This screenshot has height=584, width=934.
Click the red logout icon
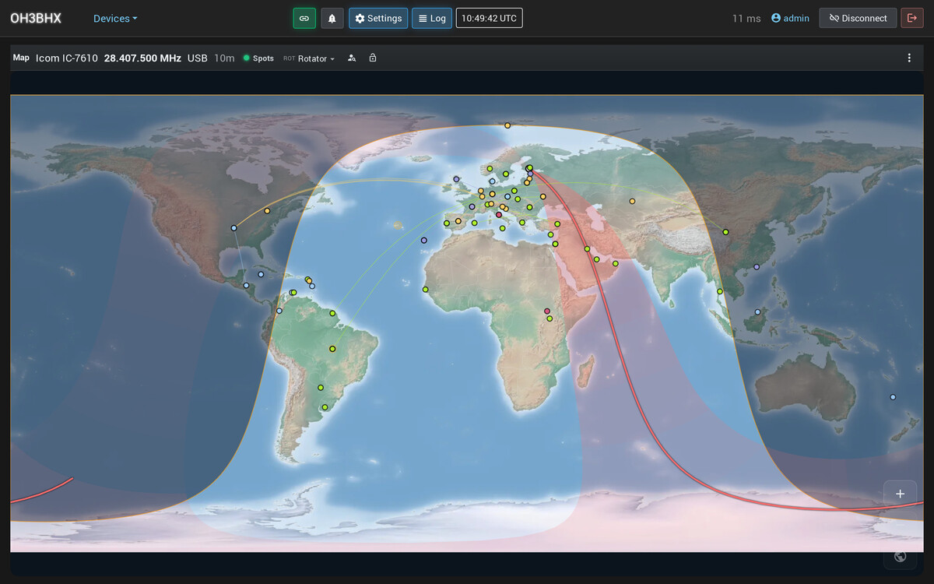point(911,18)
